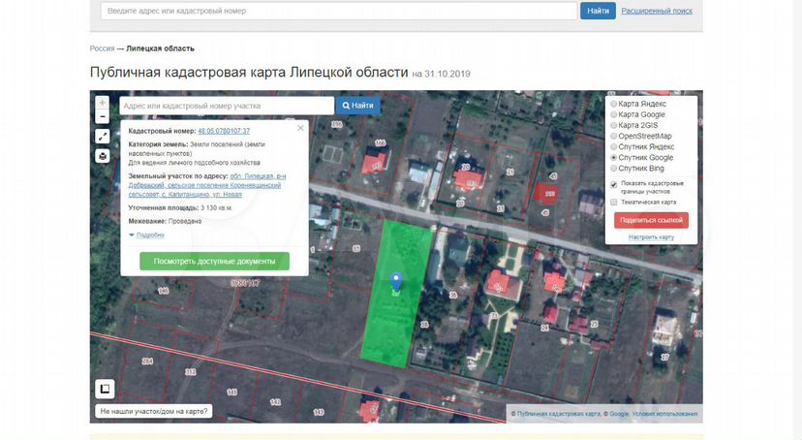Open cadastral number 48:05:0780107:37 link

click(x=223, y=130)
